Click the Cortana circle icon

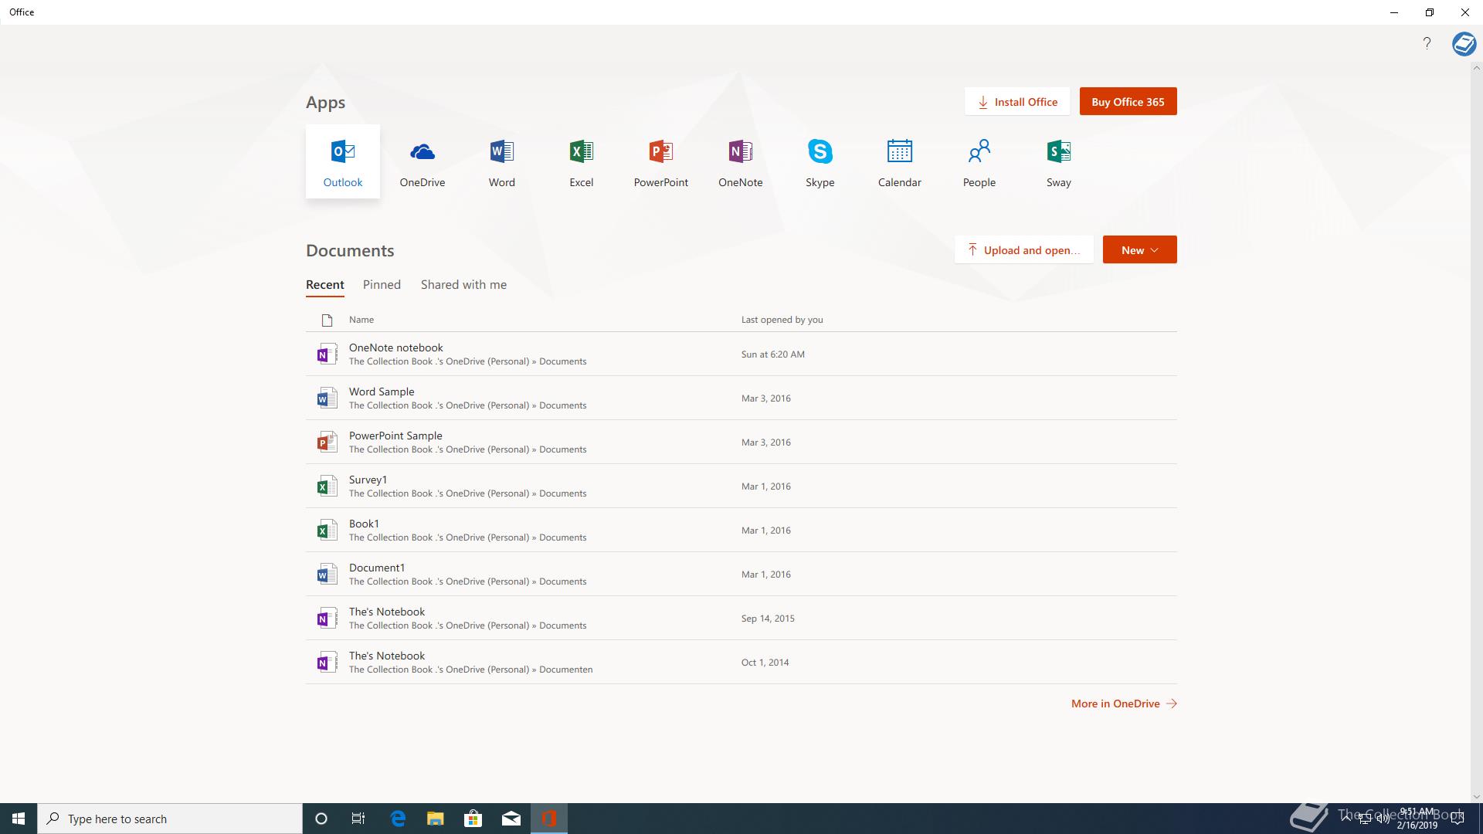pos(321,819)
